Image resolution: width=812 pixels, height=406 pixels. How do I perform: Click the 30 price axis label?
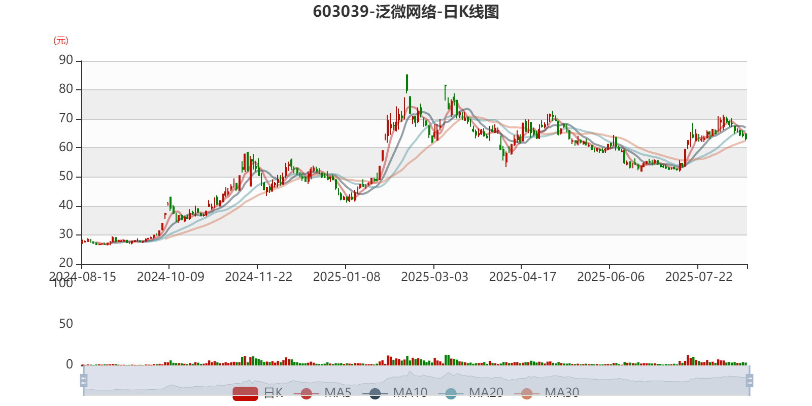pyautogui.click(x=66, y=234)
